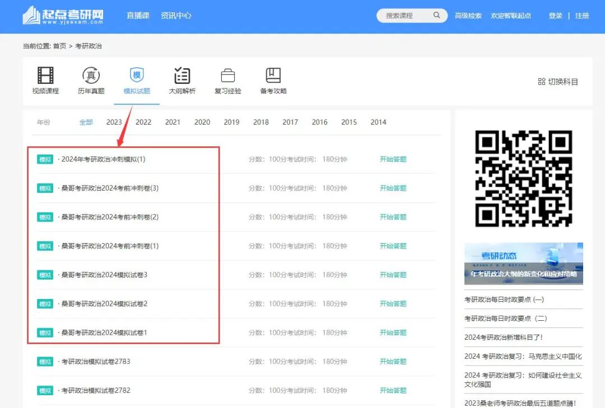Click the 历年真题 icon
Screen dimensions: 605x408
pyautogui.click(x=91, y=75)
